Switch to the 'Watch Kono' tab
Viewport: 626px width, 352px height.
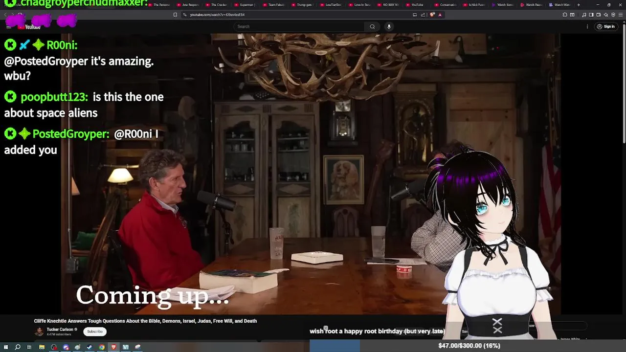click(502, 5)
